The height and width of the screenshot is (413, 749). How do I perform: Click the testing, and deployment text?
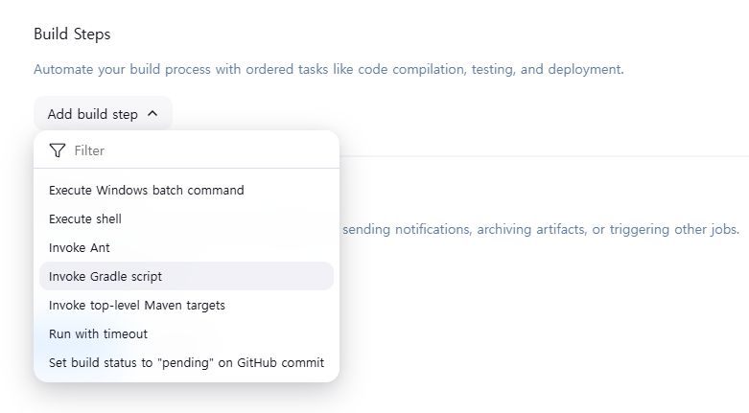(x=548, y=69)
